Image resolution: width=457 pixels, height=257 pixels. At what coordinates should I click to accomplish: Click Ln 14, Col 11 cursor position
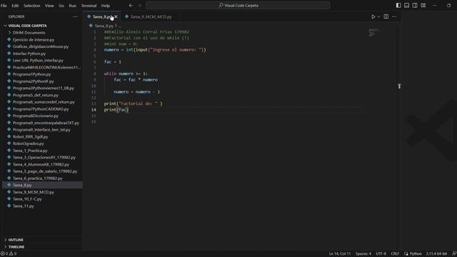(340, 254)
